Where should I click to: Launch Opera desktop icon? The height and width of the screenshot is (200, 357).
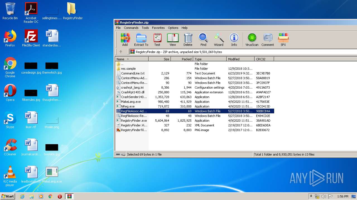[x=10, y=93]
